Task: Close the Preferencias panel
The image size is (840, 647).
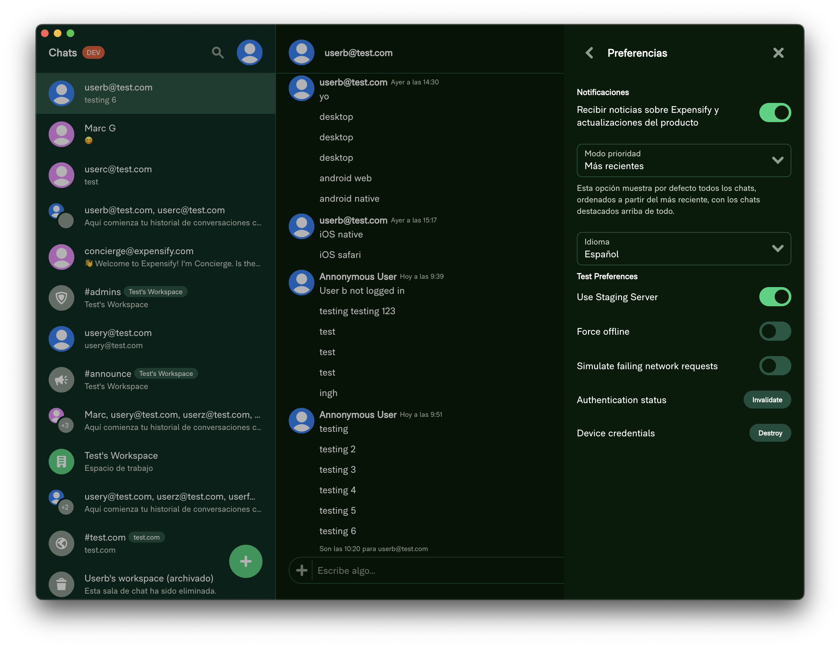Action: coord(778,53)
